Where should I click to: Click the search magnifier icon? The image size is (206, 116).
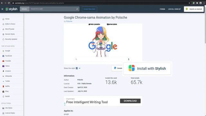pos(77,9)
